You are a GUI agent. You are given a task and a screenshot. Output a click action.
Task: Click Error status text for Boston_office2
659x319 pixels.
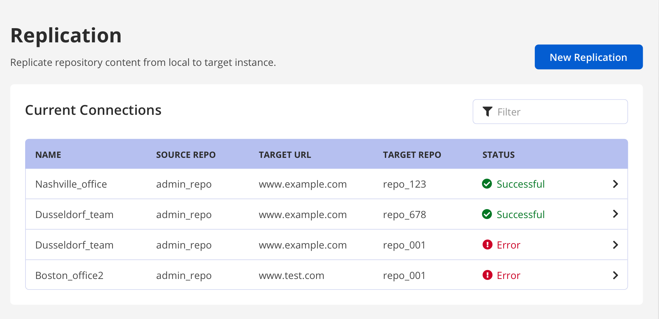(508, 275)
